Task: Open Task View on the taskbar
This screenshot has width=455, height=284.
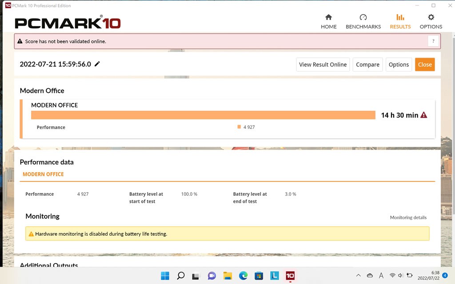Action: (196, 276)
